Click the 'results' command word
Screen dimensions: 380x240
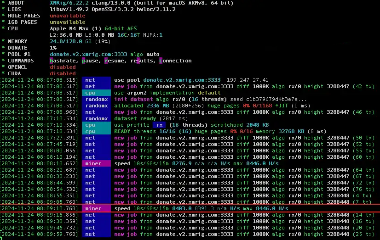click(142, 61)
